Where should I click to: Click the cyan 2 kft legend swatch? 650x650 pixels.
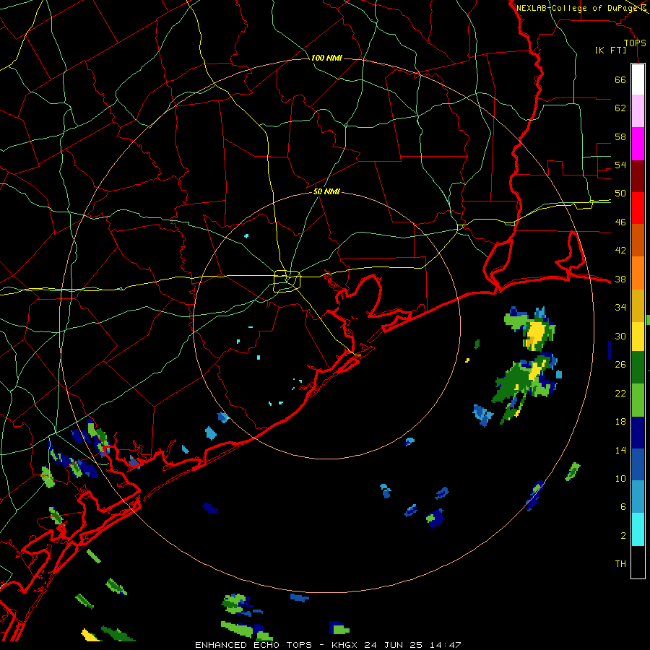pos(638,529)
